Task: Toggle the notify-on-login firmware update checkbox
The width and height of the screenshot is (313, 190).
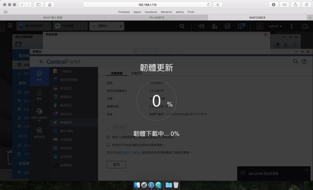Action: click(x=108, y=138)
